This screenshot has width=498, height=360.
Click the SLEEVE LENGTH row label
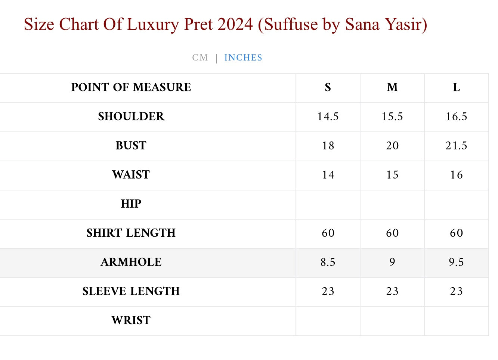coord(131,291)
